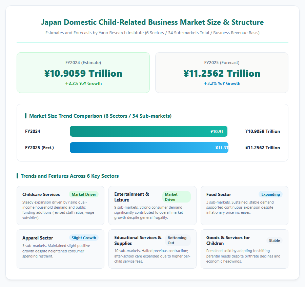Click the +3.2% YoY Growth text
Image resolution: width=305 pixels, height=287 pixels.
[222, 83]
